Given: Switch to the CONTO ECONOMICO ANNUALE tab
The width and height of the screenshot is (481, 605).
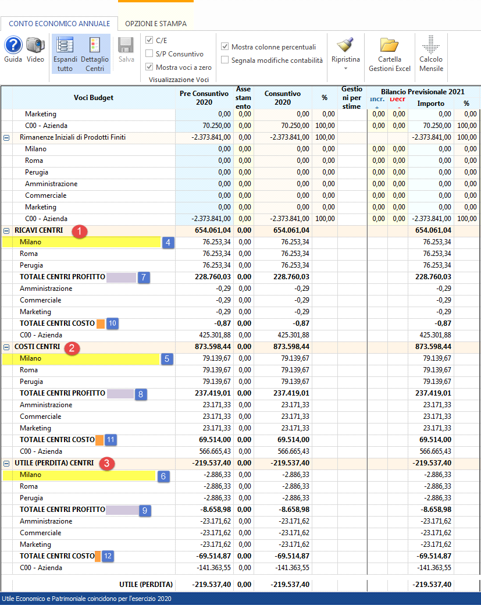Looking at the screenshot, I should click(59, 23).
